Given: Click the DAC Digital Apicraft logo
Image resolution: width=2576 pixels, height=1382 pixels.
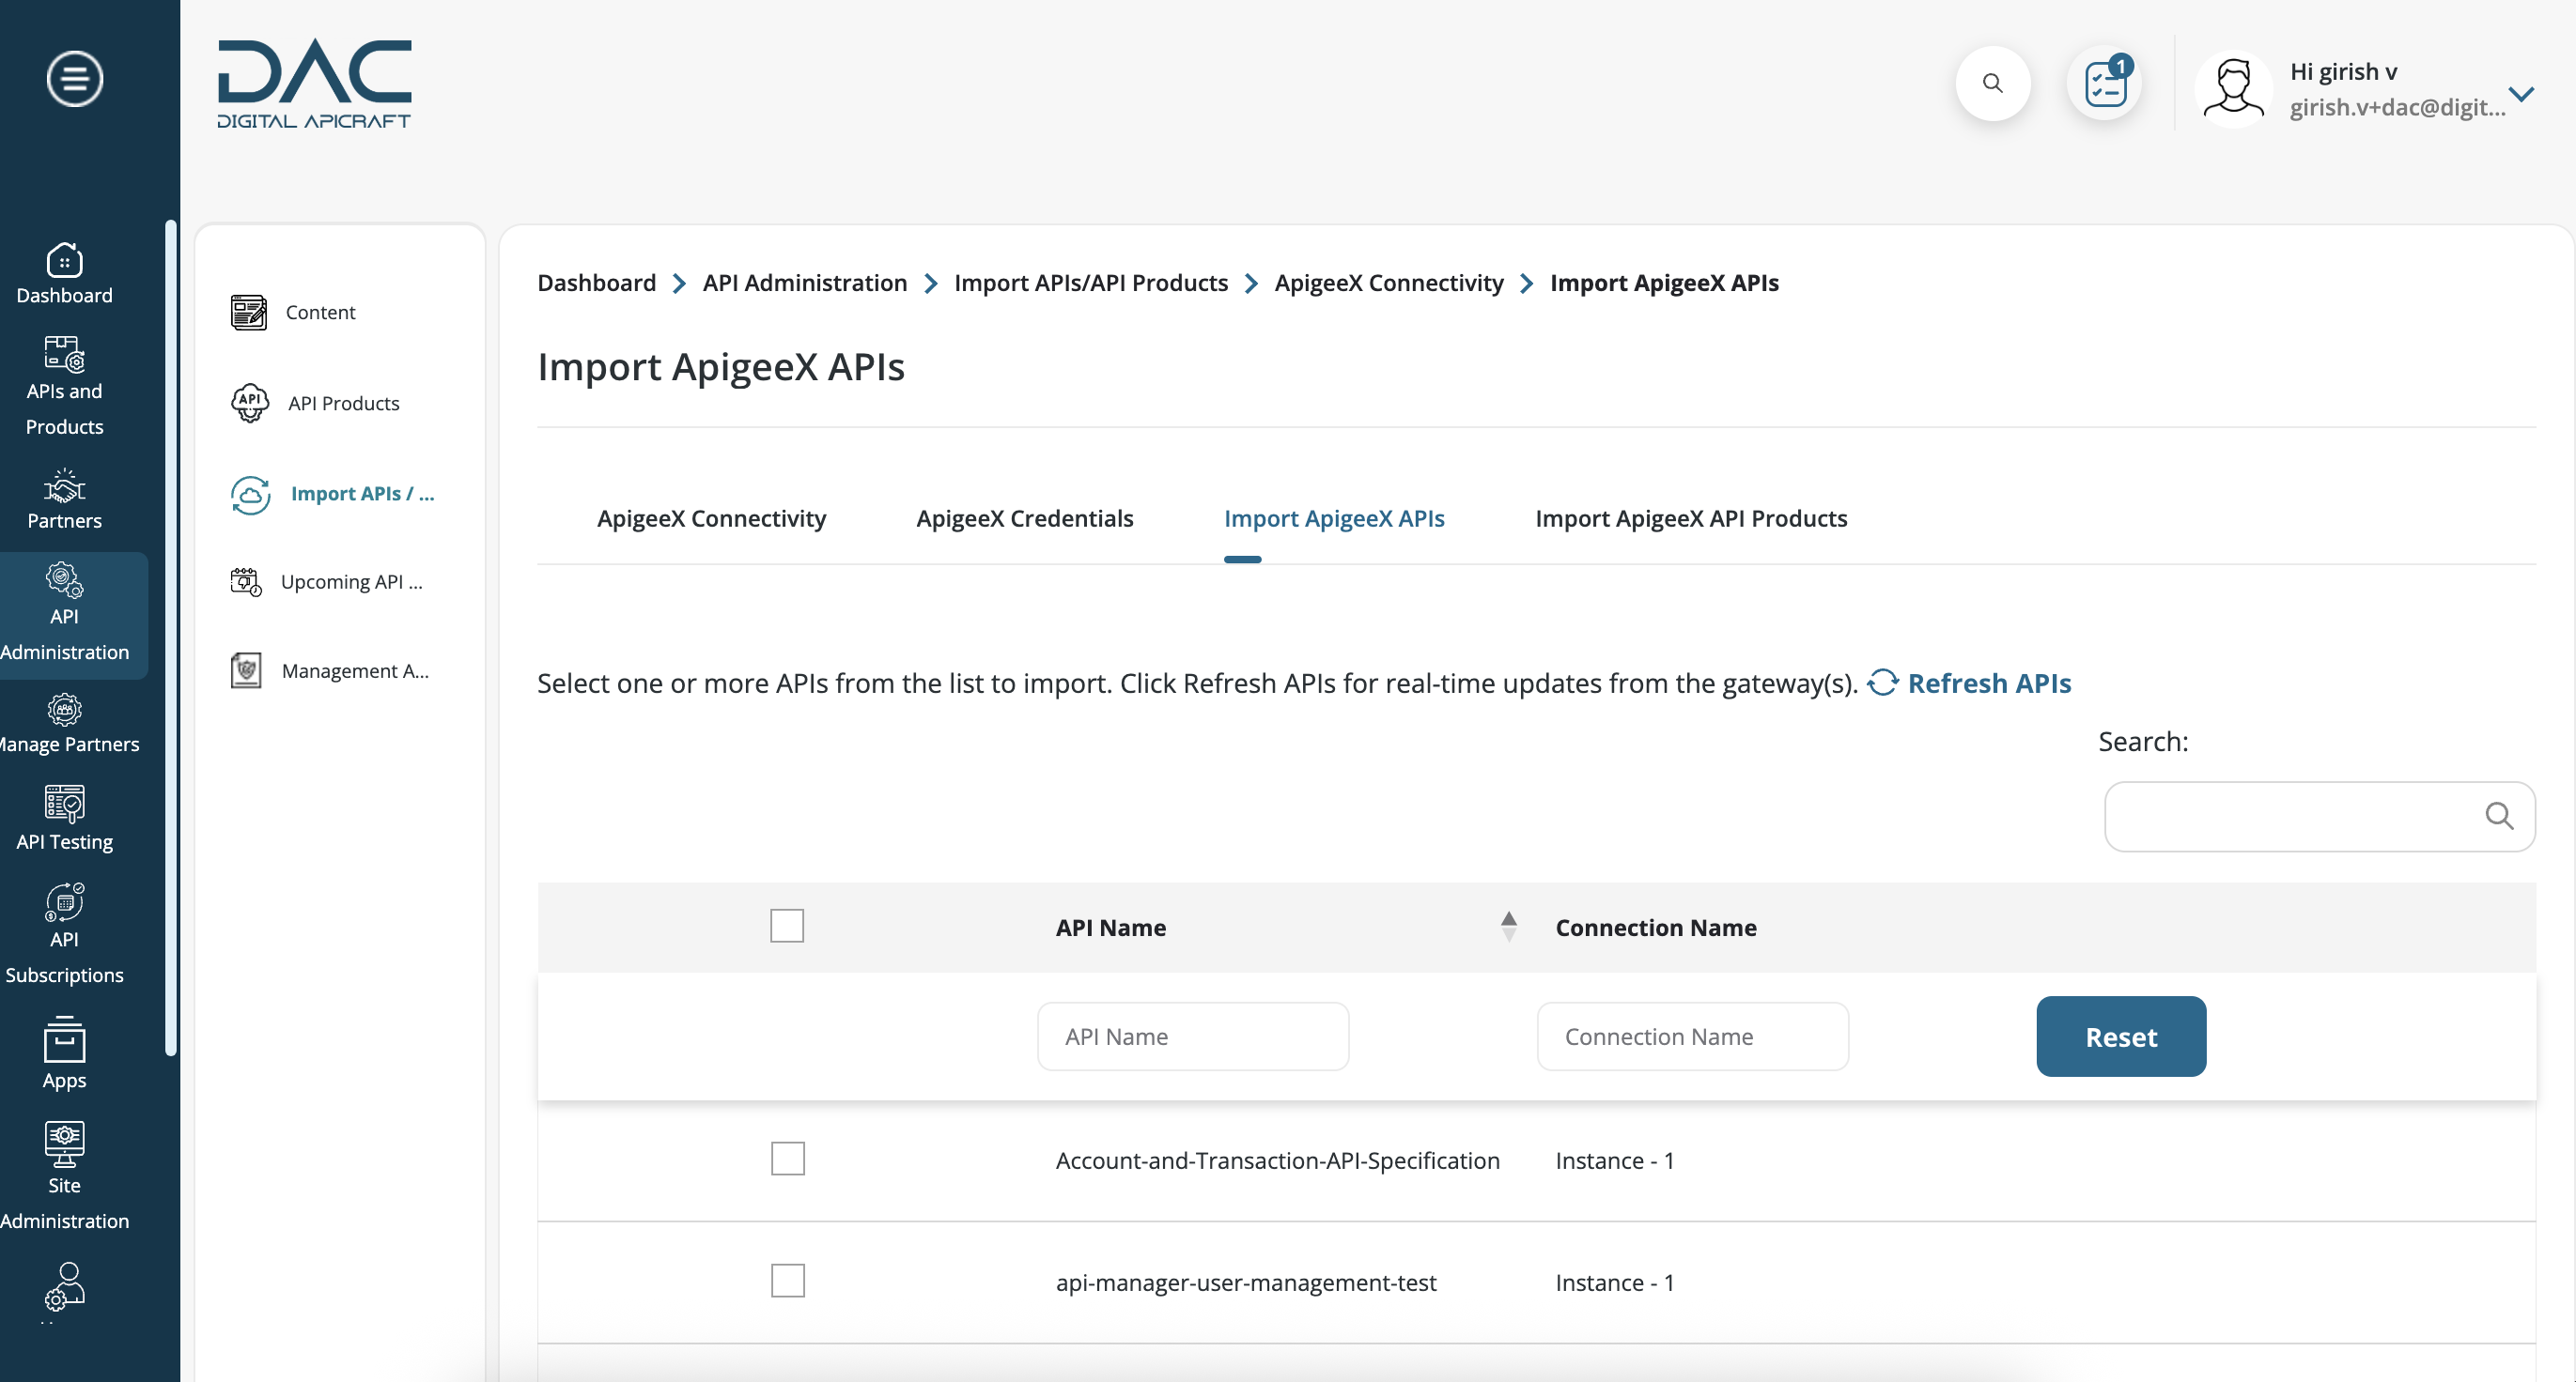Looking at the screenshot, I should [x=314, y=84].
